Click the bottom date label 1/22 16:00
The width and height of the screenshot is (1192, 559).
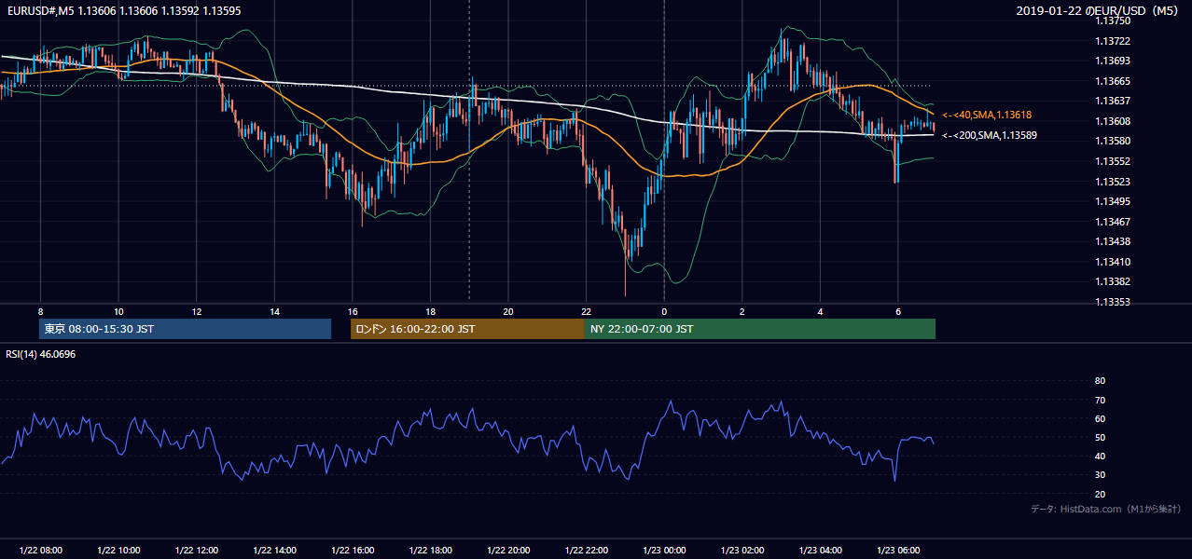click(x=353, y=550)
